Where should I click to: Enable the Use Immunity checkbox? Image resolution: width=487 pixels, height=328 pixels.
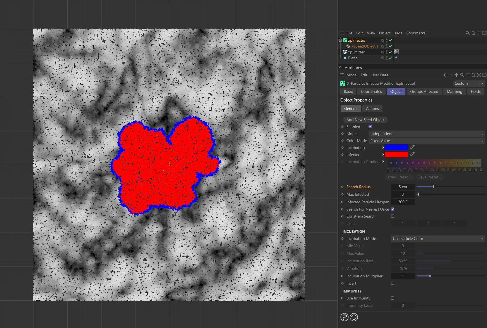[x=393, y=298]
